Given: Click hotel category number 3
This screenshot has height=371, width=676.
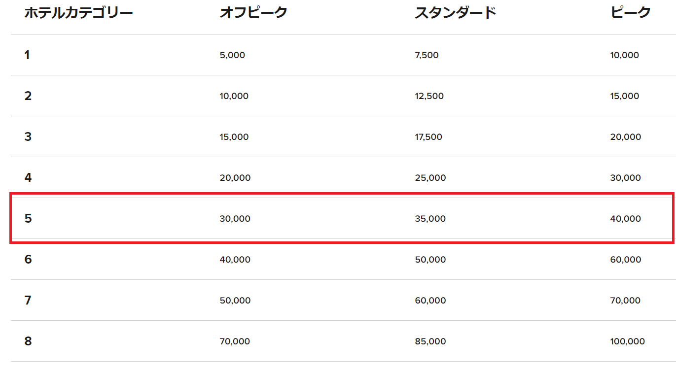Looking at the screenshot, I should point(28,137).
